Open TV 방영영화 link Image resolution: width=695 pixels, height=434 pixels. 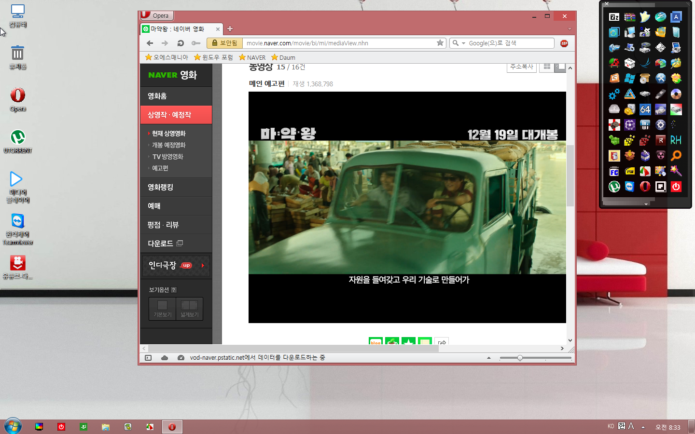click(167, 157)
